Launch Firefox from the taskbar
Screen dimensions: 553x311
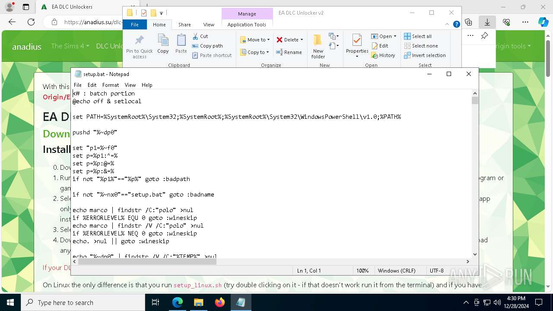[220, 302]
